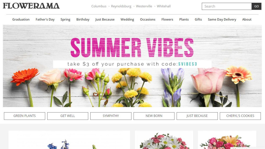Focus the Search input field

coord(227,6)
